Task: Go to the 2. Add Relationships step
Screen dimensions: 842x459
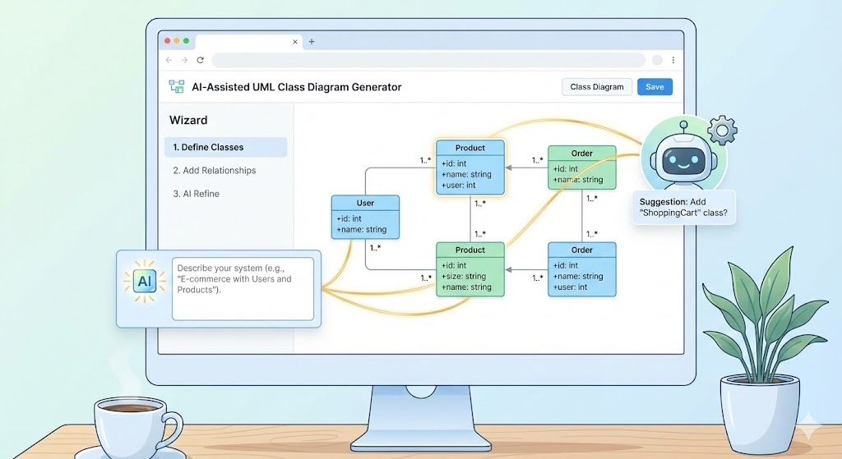Action: tap(214, 171)
